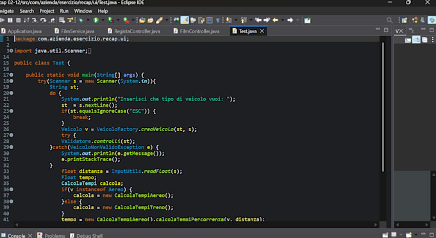Screen dimensions: 436x238
Task: Open the Problems view tab
Action: pyautogui.click(x=51, y=235)
